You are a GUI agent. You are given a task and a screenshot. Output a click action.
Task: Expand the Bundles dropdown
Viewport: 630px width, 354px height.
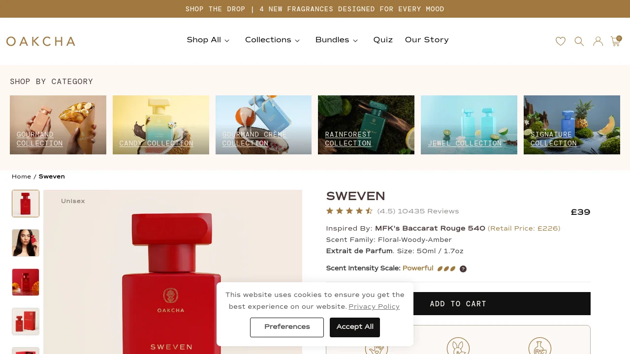tap(337, 40)
